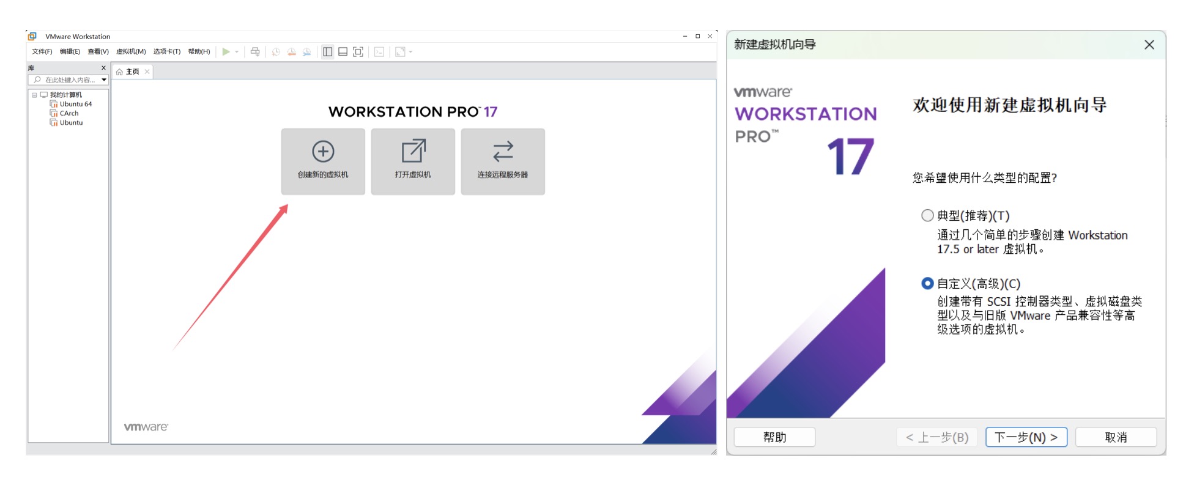Screen dimensions: 1194x499
Task: Click the 下一步(N) button
Action: click(x=1026, y=437)
